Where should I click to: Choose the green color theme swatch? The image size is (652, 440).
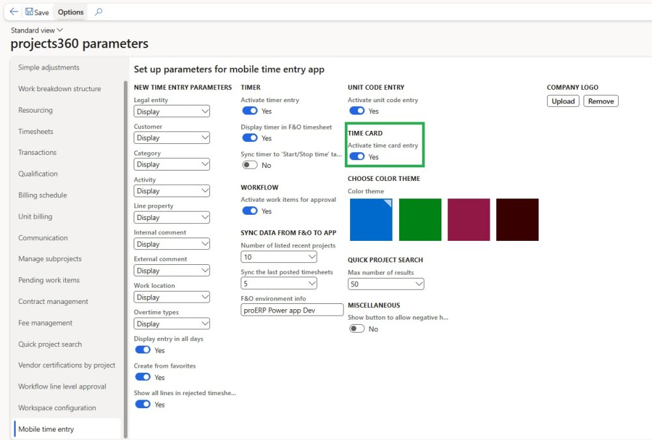click(420, 219)
